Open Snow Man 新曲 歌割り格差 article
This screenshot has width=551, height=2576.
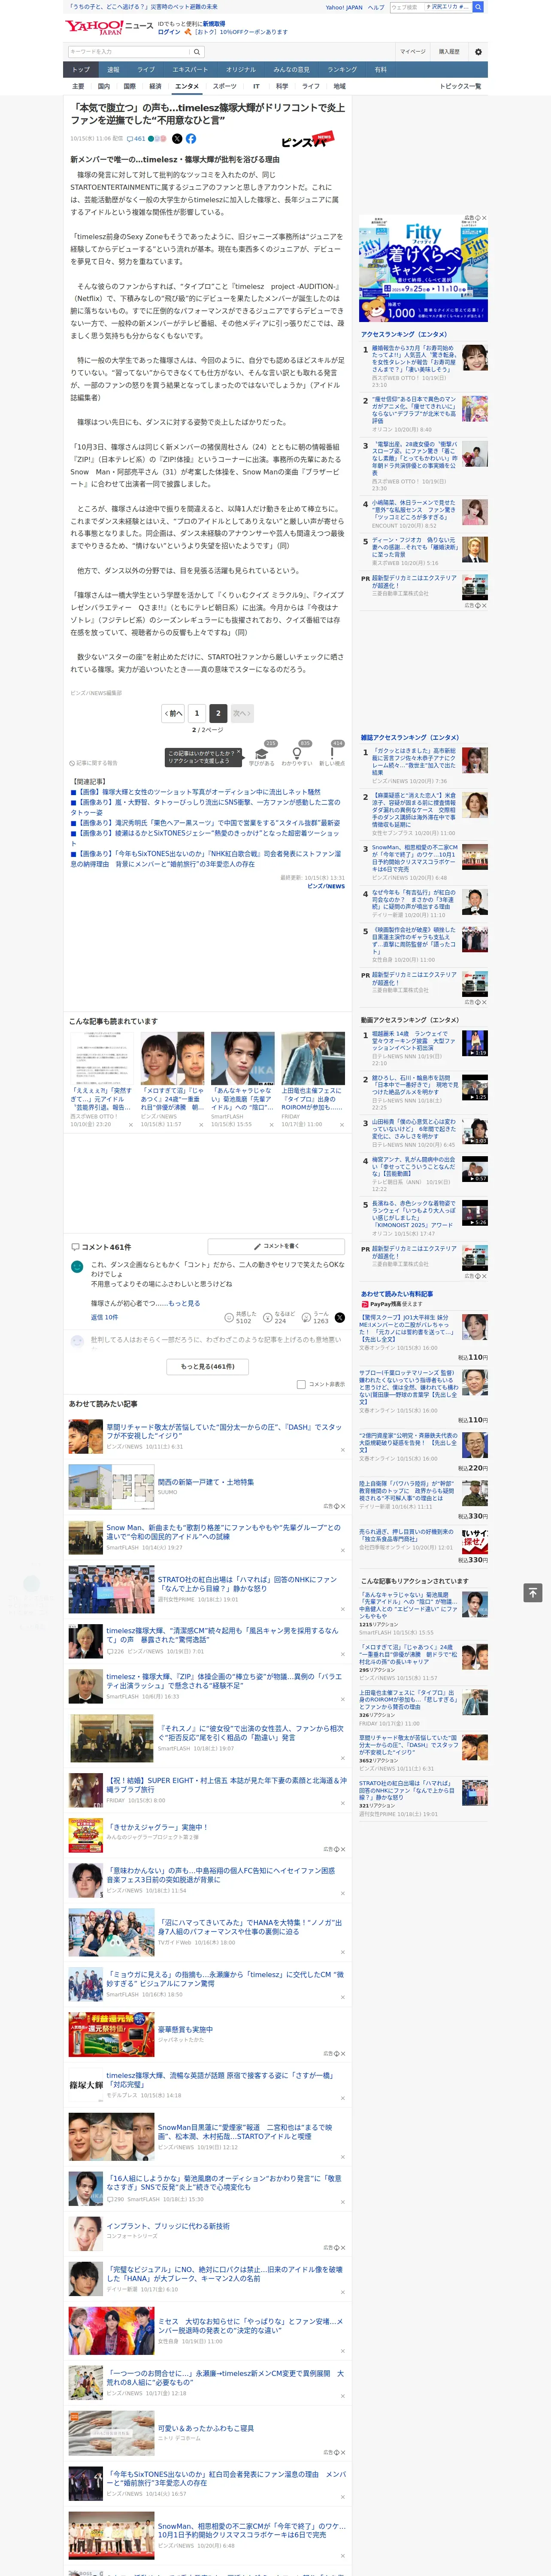[x=223, y=1532]
